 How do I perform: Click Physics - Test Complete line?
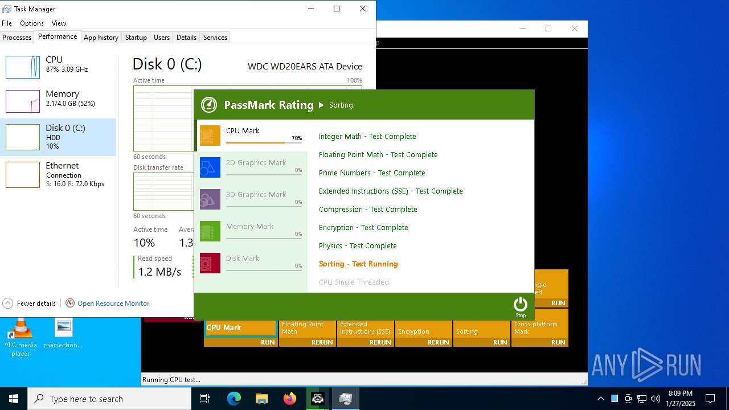(x=358, y=245)
